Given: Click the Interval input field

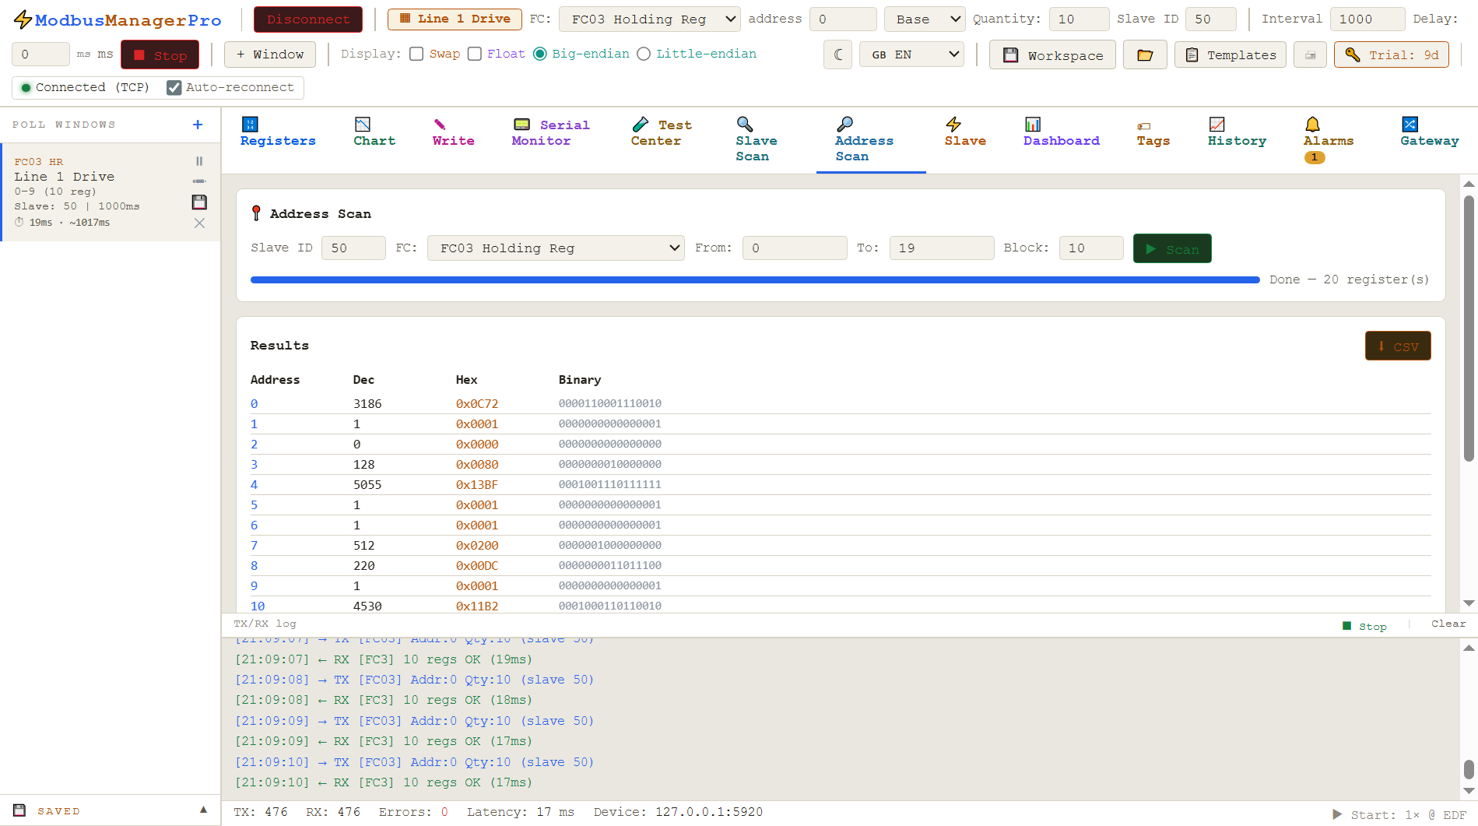Looking at the screenshot, I should coord(1367,19).
